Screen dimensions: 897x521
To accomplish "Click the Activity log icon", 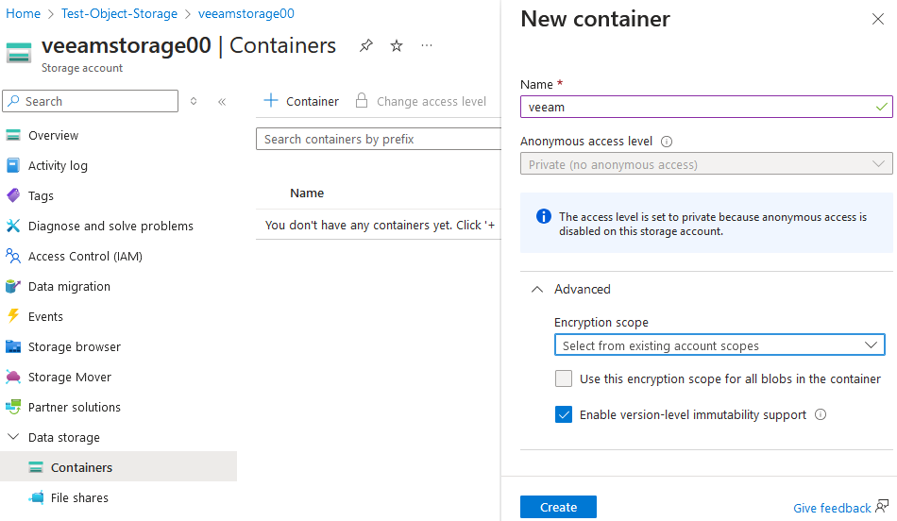I will (x=13, y=165).
